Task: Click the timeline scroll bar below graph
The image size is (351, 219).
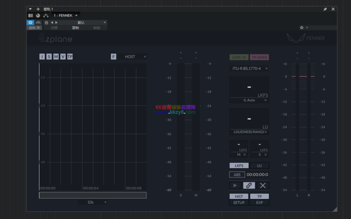Action: [93, 195]
